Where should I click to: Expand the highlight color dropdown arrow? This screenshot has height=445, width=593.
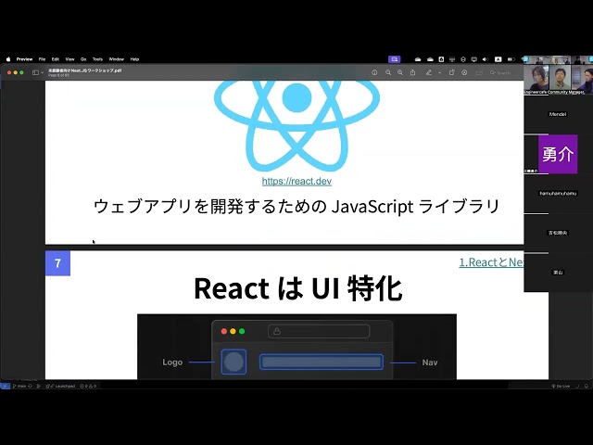tap(439, 72)
